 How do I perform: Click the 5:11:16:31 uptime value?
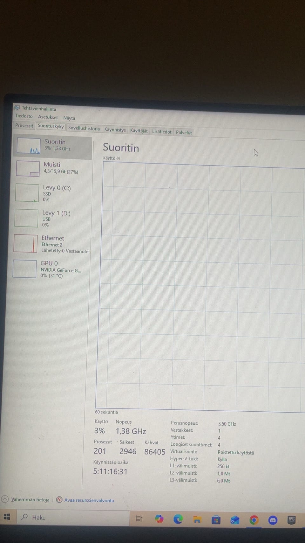pos(110,471)
